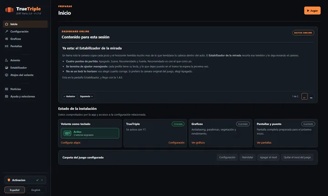Select the second slide indicator
This screenshot has height=196, width=328.
[x=311, y=97]
